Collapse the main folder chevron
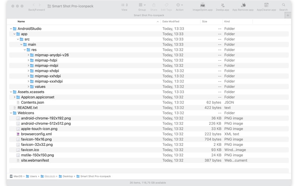This screenshot has height=186, width=298. 21,45
